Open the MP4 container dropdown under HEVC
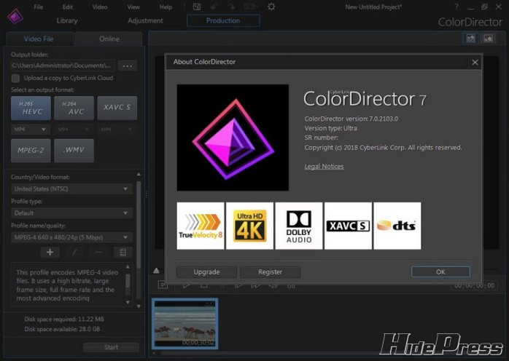 (30, 129)
